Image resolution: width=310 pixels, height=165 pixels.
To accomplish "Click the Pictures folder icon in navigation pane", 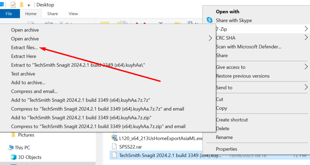I will tap(14, 135).
